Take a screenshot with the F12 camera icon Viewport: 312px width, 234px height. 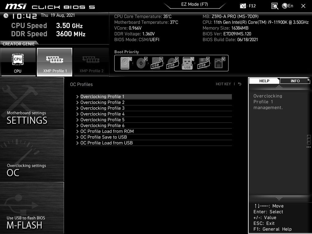243,6
